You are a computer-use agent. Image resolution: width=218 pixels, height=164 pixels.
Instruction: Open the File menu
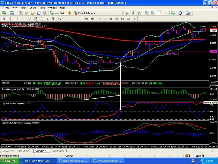tap(7, 8)
